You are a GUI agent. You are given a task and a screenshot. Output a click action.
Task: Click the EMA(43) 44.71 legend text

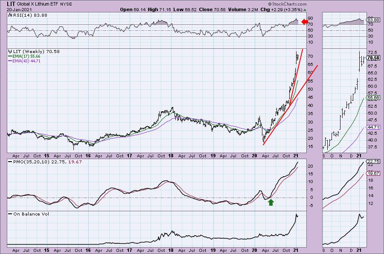pyautogui.click(x=26, y=61)
